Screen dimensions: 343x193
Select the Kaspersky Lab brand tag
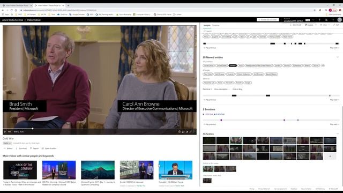point(209,83)
